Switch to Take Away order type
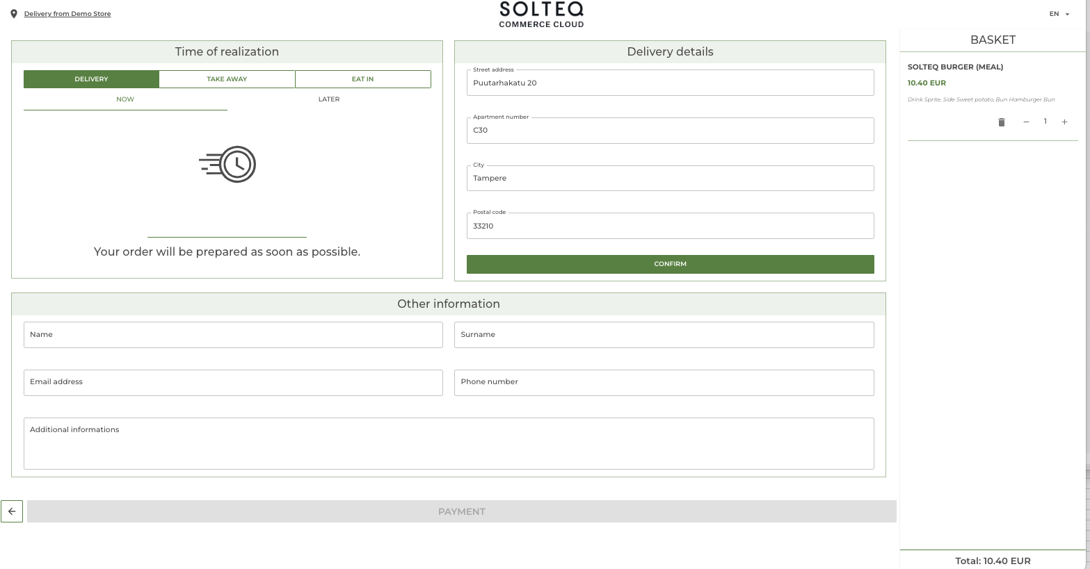Viewport: 1090px width, 569px height. pyautogui.click(x=227, y=79)
